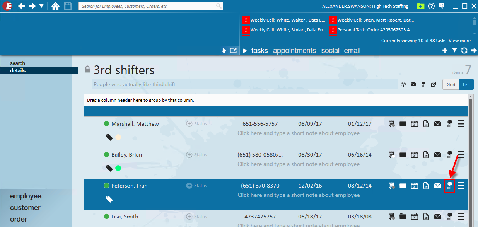Click View more tasks link

click(x=461, y=41)
